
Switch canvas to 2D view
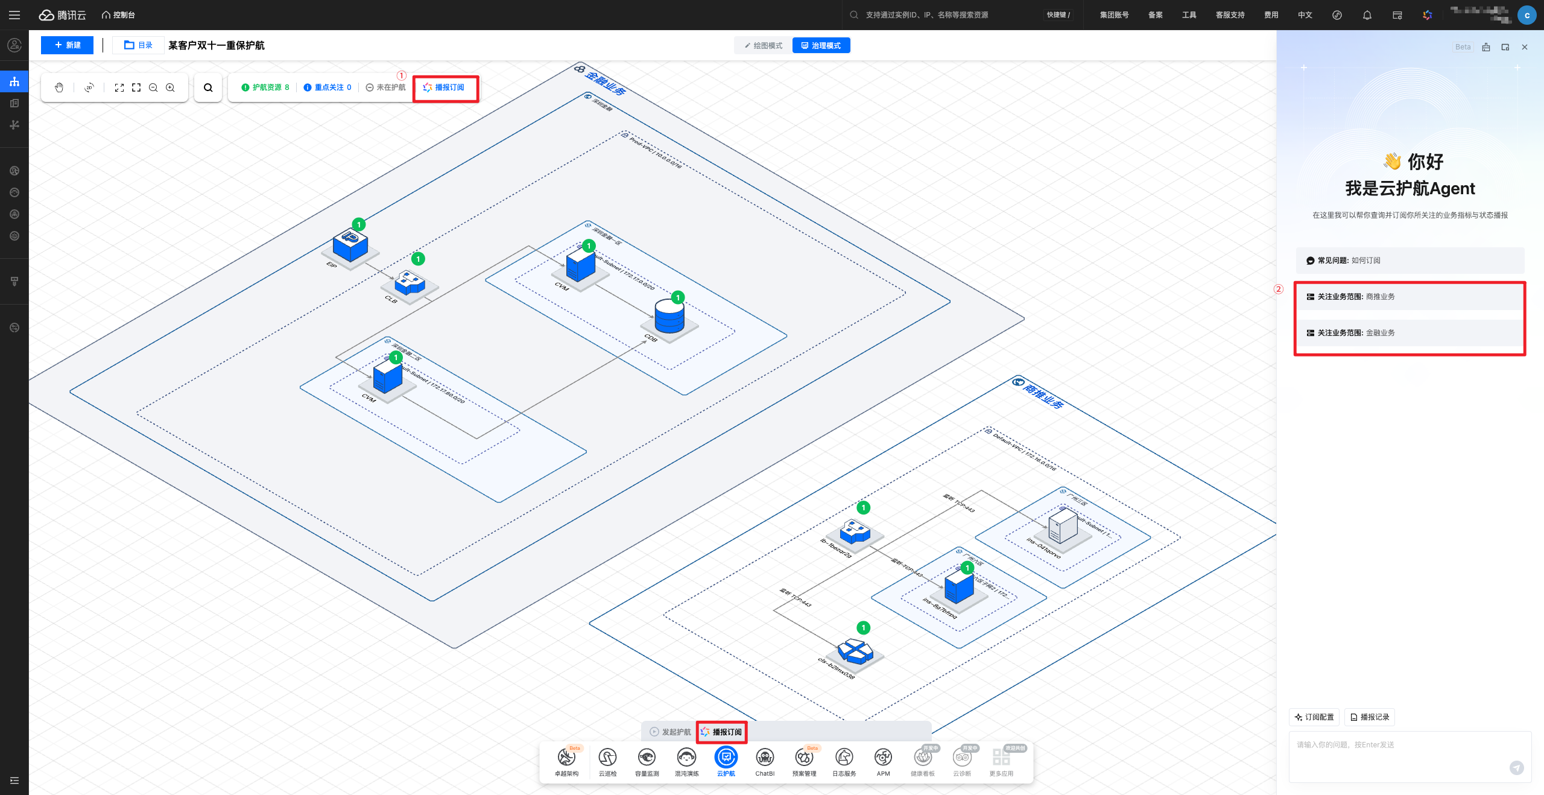pos(89,87)
